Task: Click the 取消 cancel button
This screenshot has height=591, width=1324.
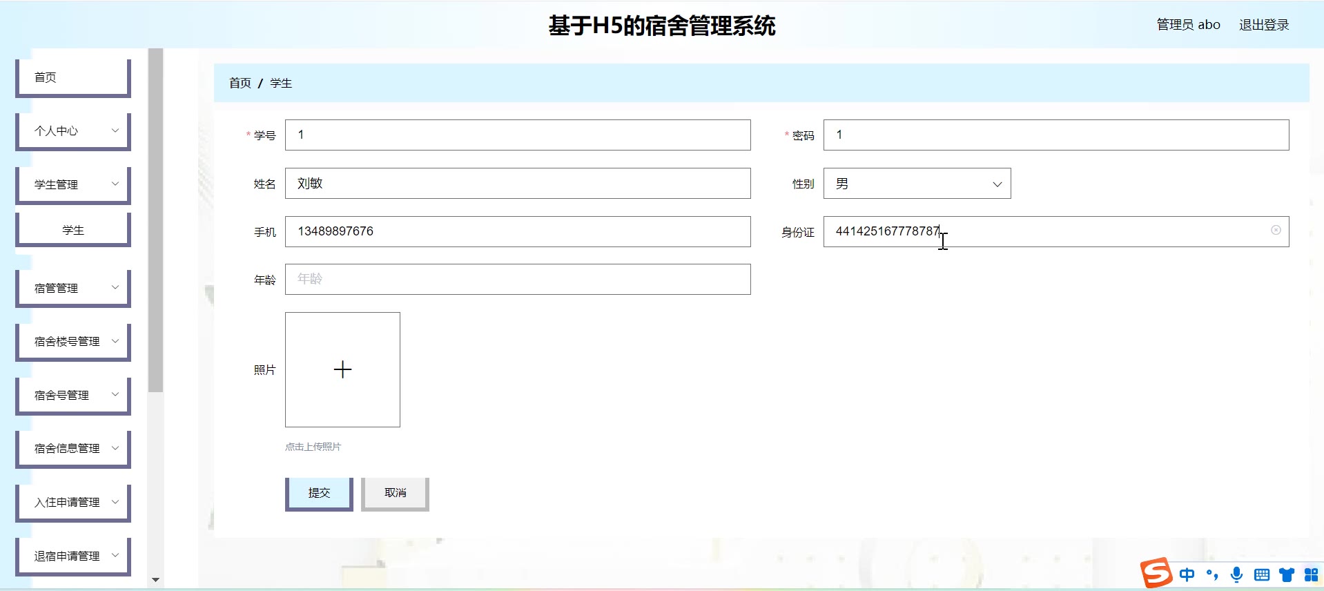Action: [x=395, y=493]
